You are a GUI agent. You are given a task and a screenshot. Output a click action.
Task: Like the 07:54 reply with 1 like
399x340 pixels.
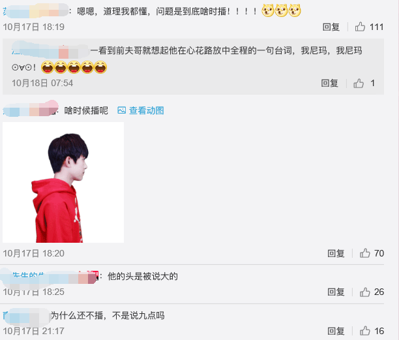359,84
